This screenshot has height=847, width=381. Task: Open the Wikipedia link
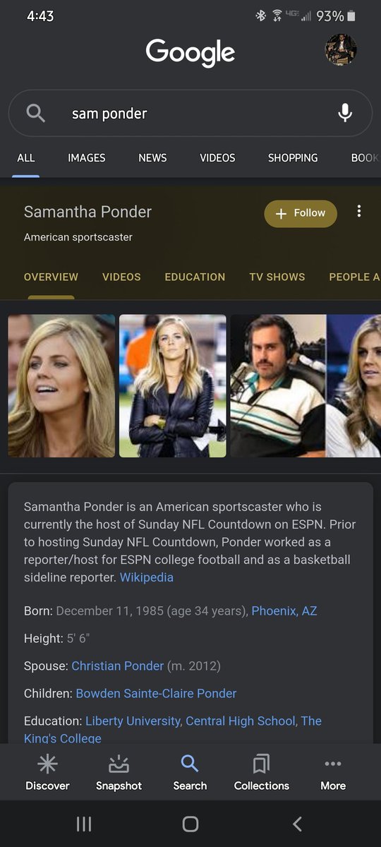[147, 577]
